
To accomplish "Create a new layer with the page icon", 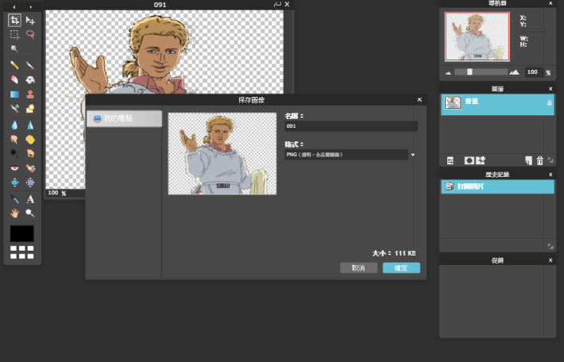I will click(528, 160).
